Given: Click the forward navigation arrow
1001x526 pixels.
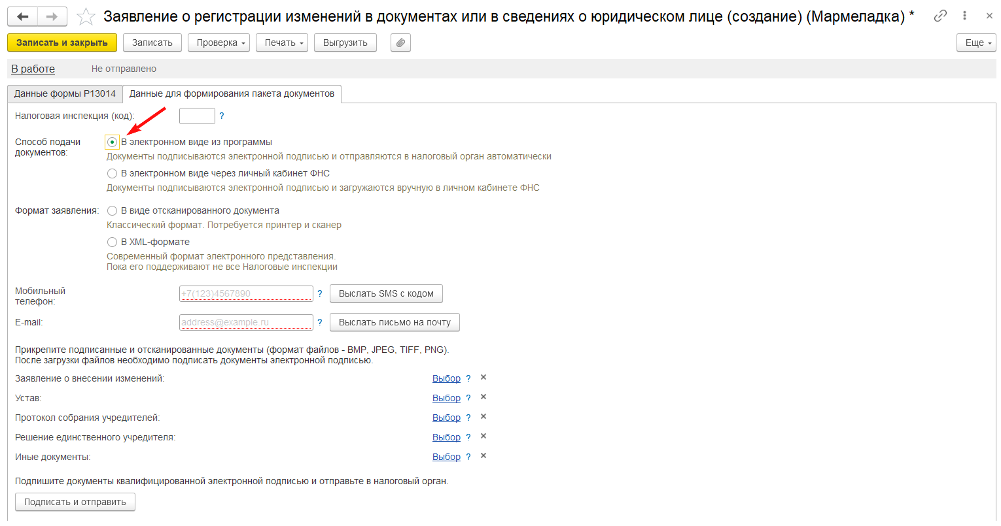Looking at the screenshot, I should tap(52, 17).
